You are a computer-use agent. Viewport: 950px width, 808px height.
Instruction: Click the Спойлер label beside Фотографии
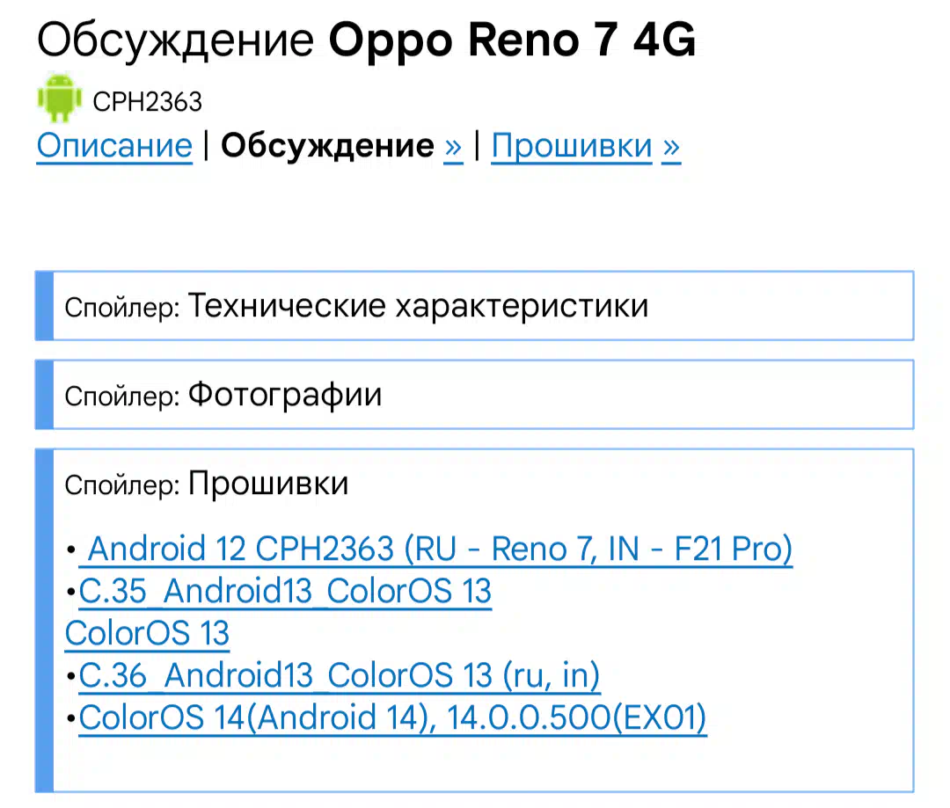tap(122, 397)
